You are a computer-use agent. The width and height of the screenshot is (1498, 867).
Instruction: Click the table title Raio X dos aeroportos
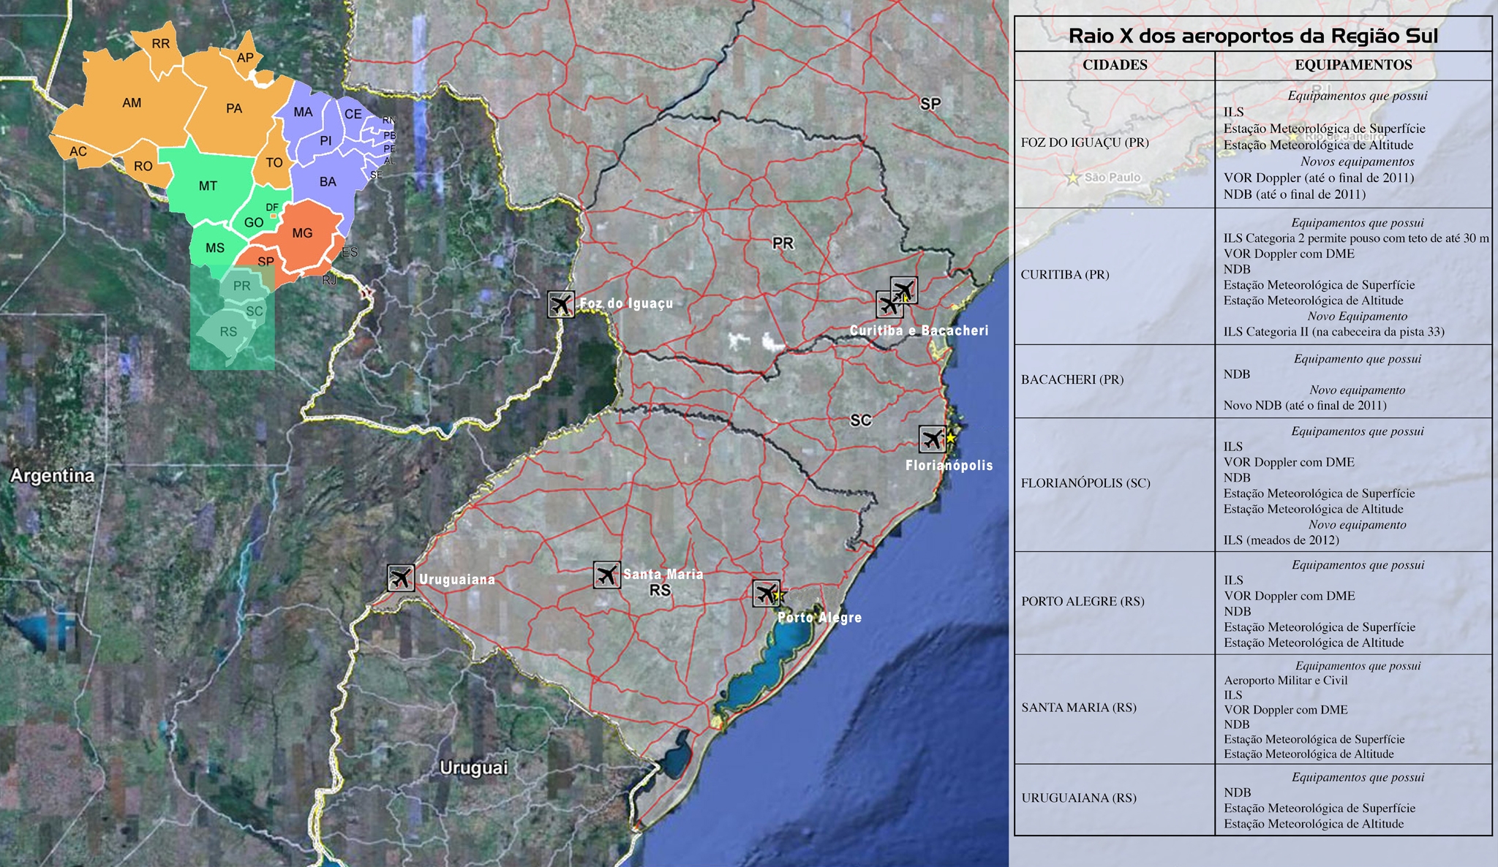[1253, 36]
